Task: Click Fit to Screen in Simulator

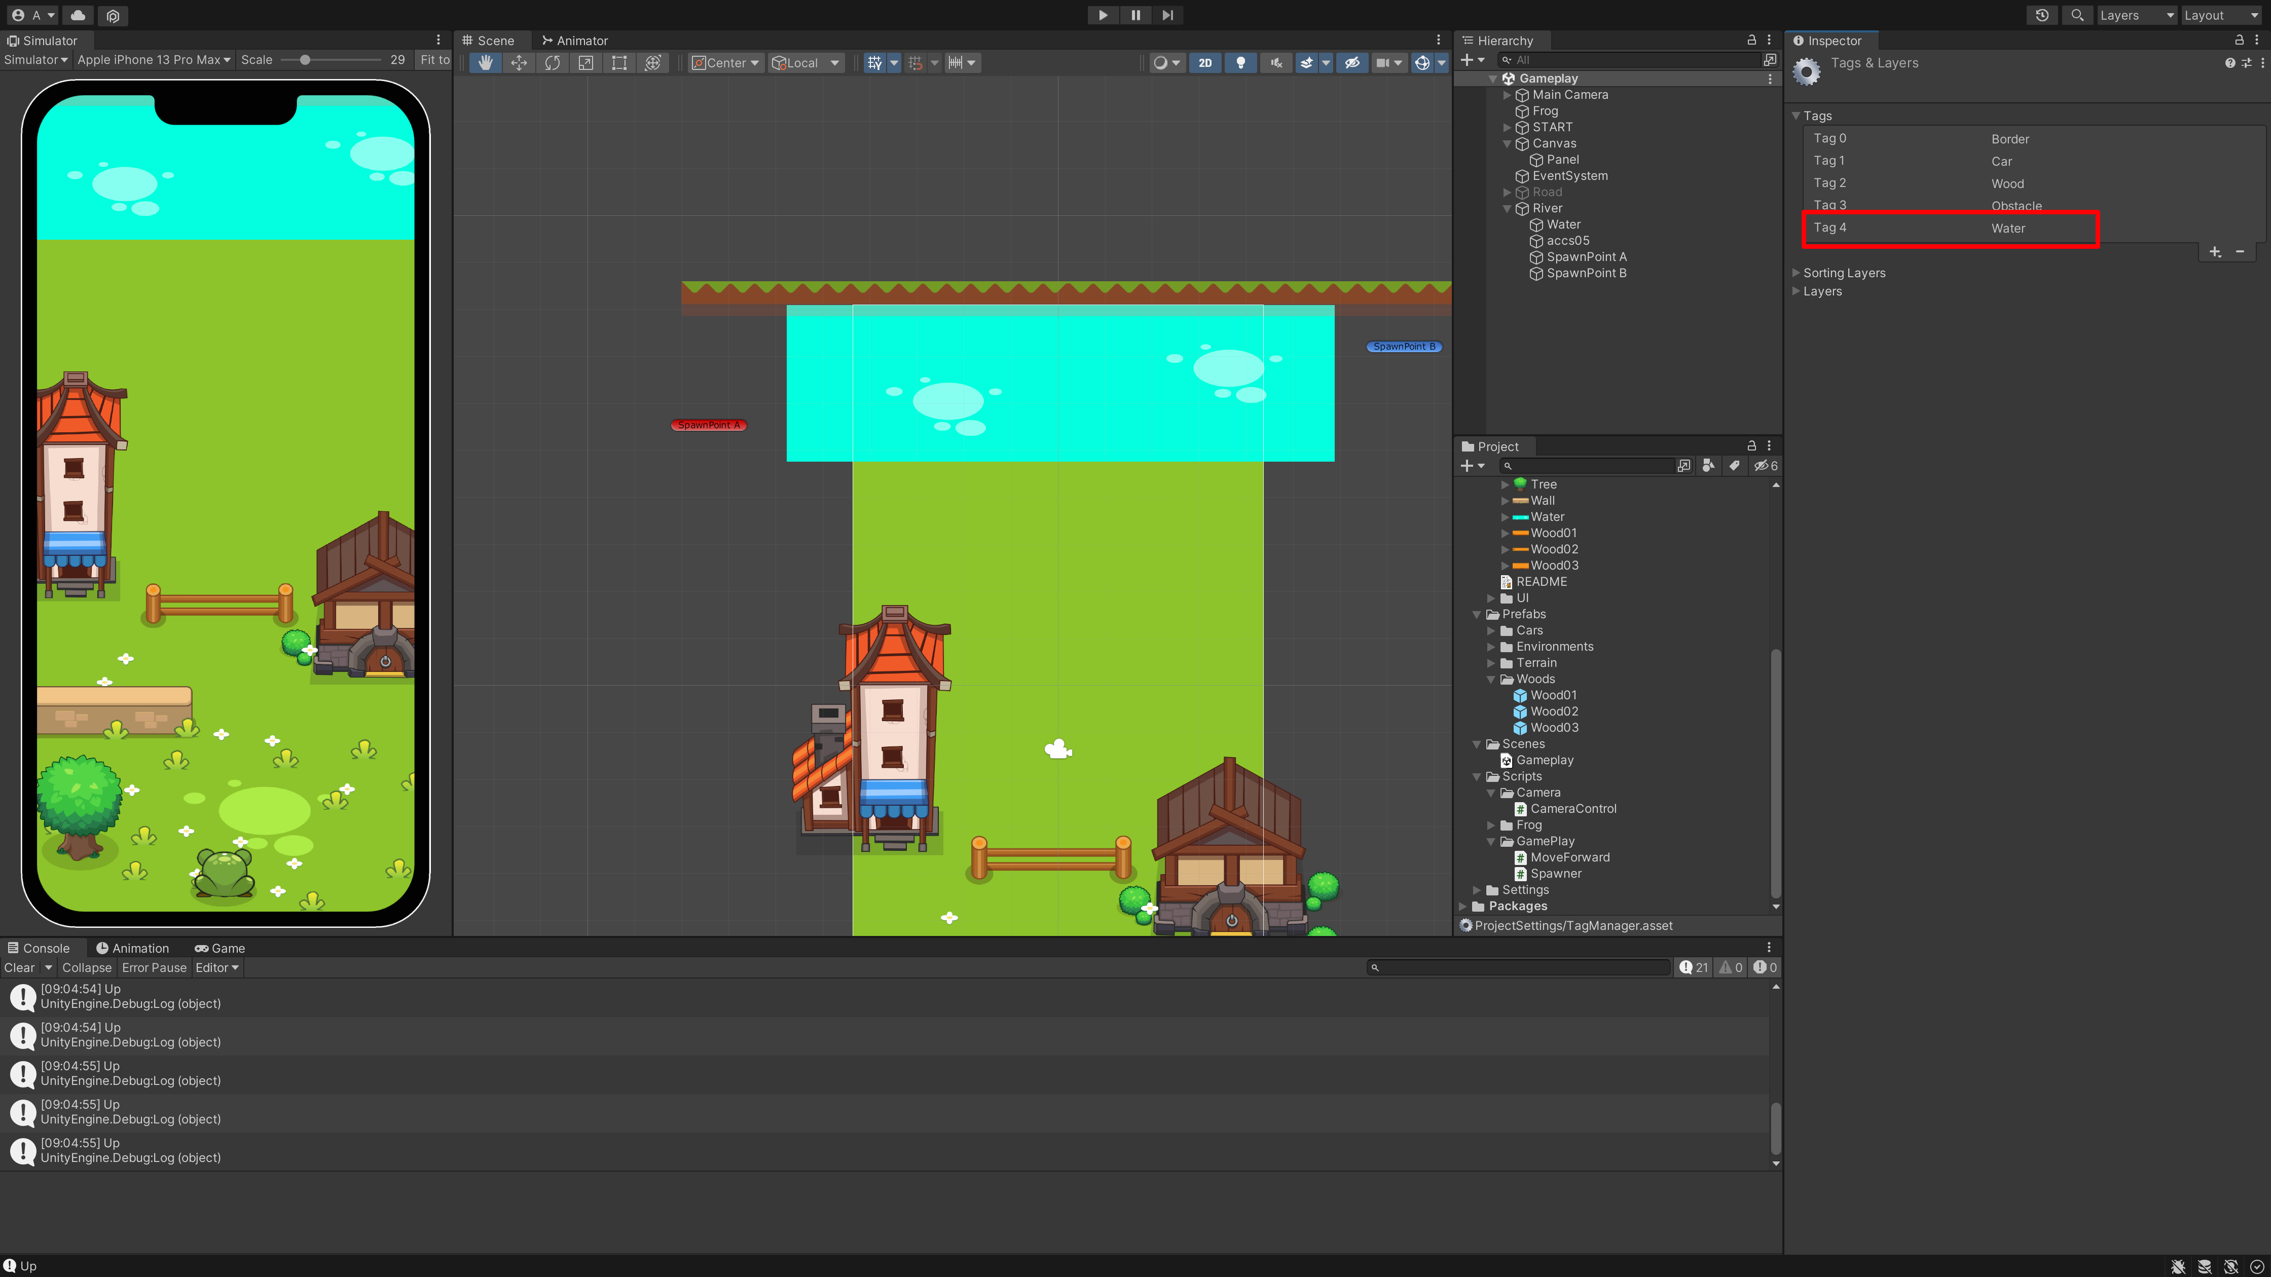Action: tap(434, 60)
